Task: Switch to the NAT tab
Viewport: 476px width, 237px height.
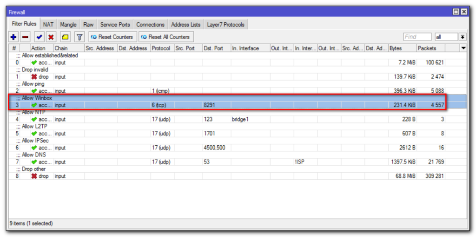Action: click(x=48, y=24)
